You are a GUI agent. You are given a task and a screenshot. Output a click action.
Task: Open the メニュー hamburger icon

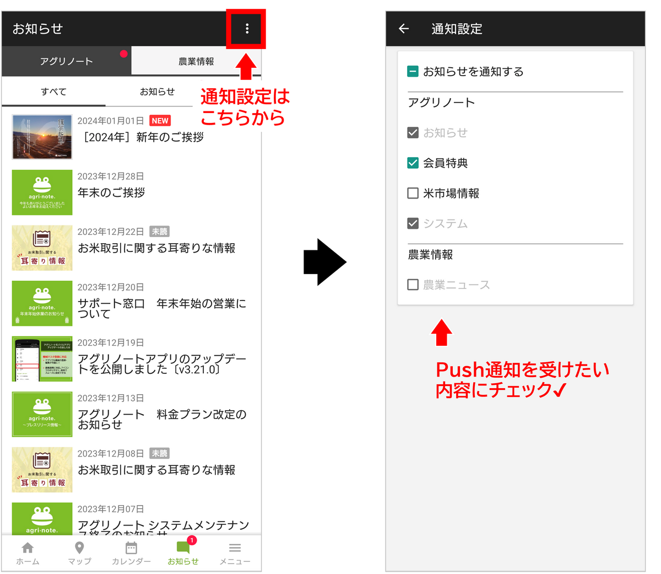point(235,548)
